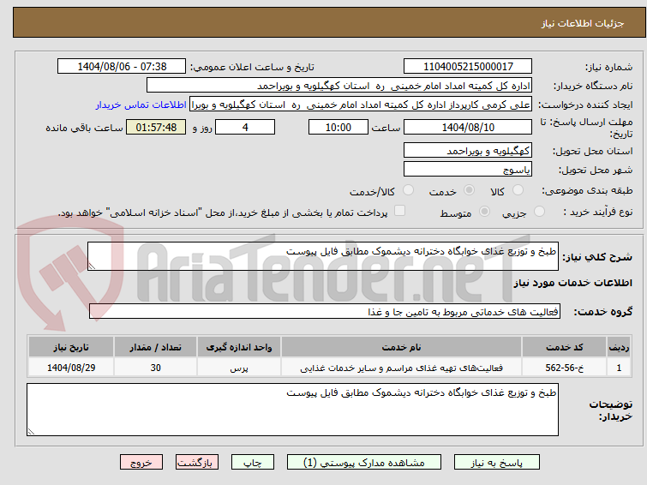Open 'اطلاعات تماس خریدار' link
Viewport: 647px width, 485px height.
[x=141, y=105]
